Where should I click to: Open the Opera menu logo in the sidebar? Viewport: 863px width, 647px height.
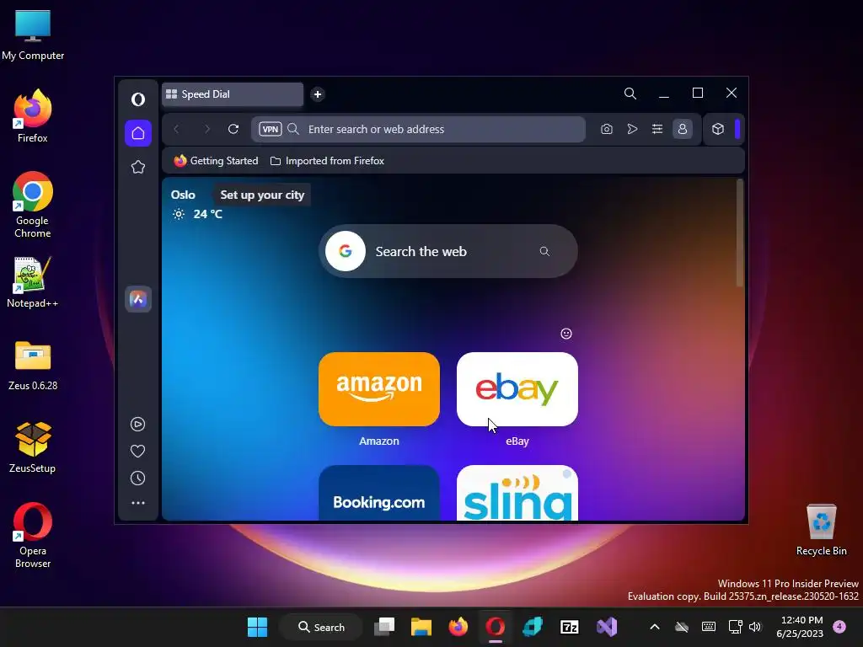(138, 99)
